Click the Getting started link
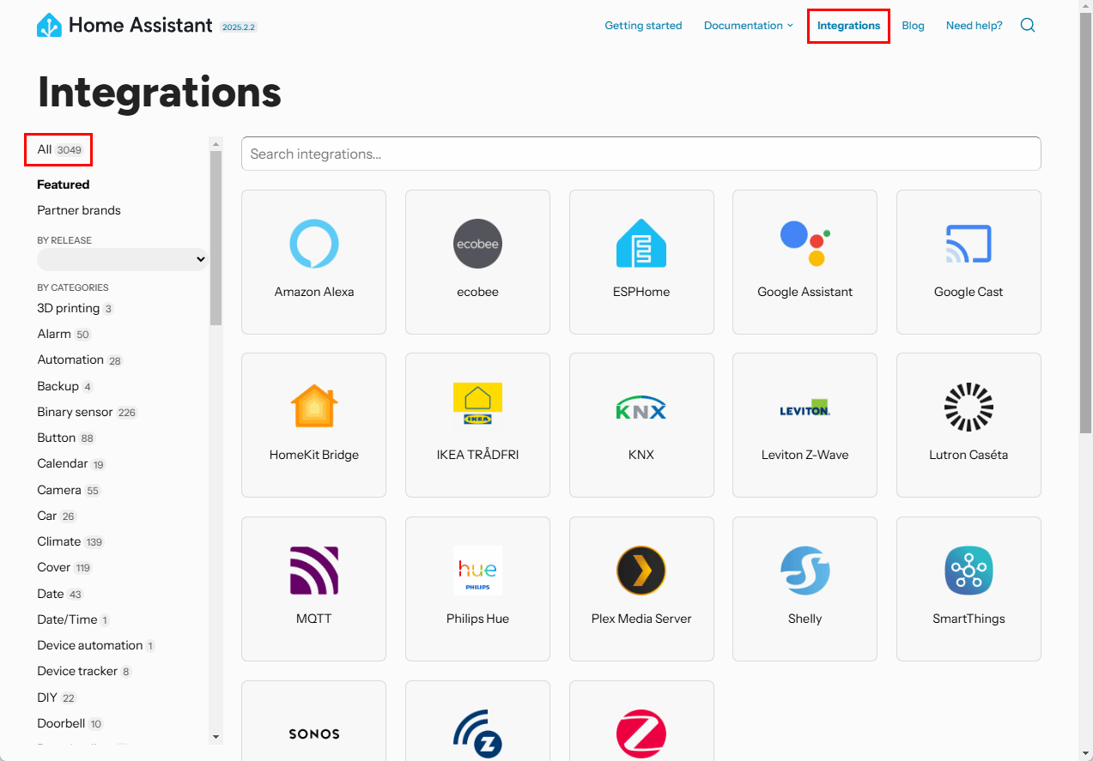 [x=643, y=26]
